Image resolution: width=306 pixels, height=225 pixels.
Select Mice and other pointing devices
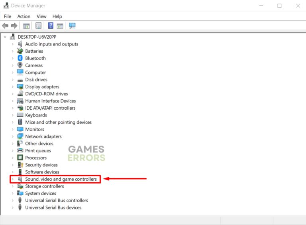coord(58,122)
